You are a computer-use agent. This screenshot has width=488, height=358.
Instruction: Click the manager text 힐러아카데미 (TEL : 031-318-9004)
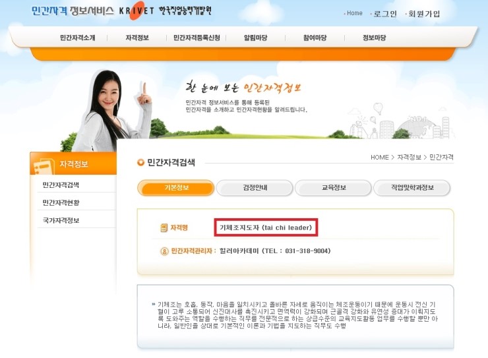click(275, 251)
